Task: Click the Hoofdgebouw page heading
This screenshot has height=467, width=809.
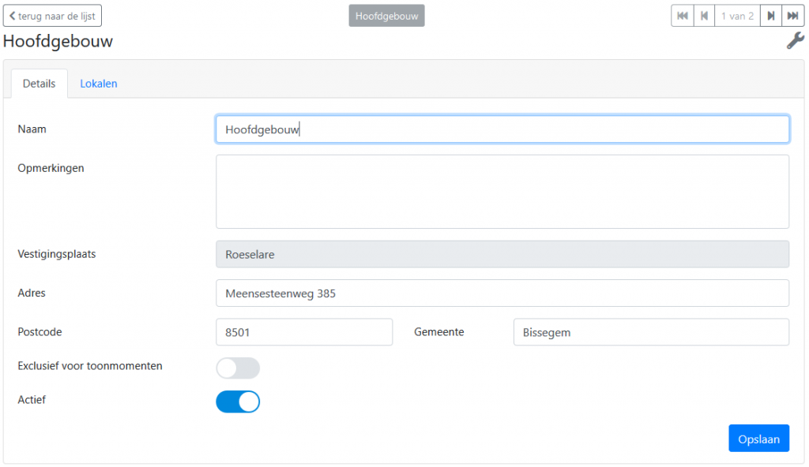Action: 58,41
